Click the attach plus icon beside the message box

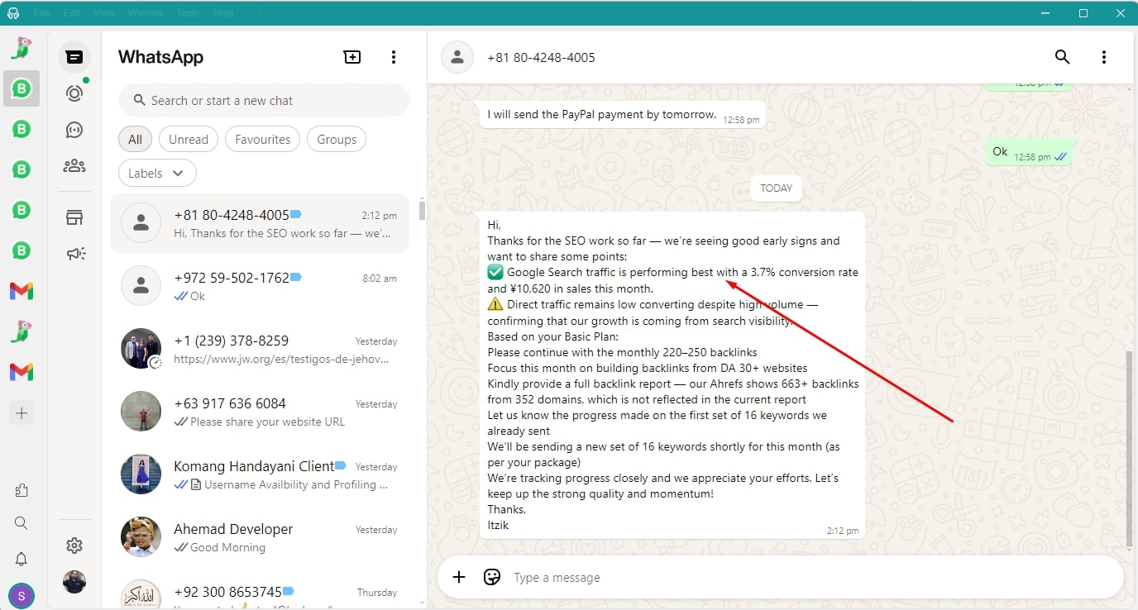pos(459,577)
